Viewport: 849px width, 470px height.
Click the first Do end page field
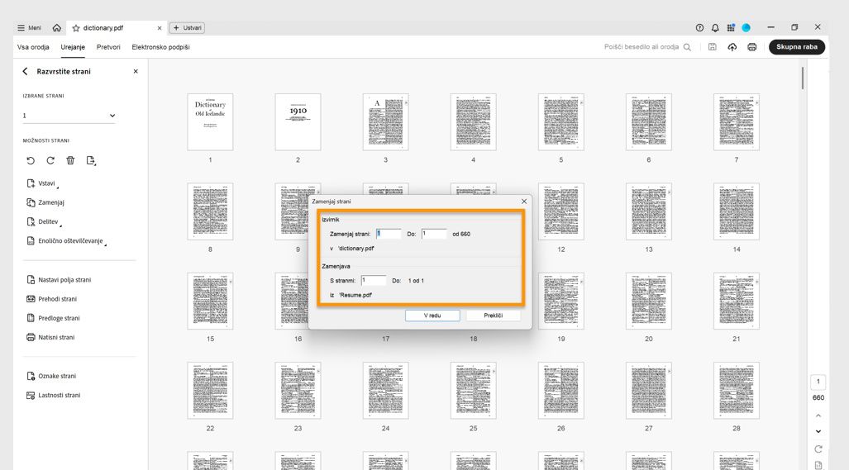point(434,234)
